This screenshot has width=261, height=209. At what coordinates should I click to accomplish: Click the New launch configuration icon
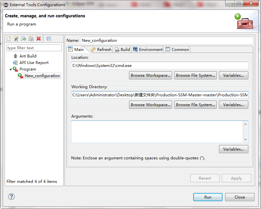pos(9,39)
